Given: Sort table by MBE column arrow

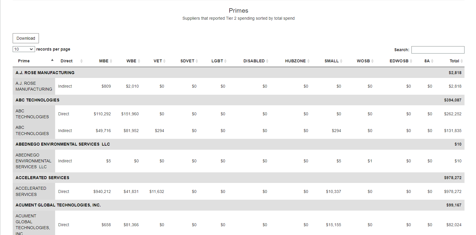Looking at the screenshot, I should (111, 61).
